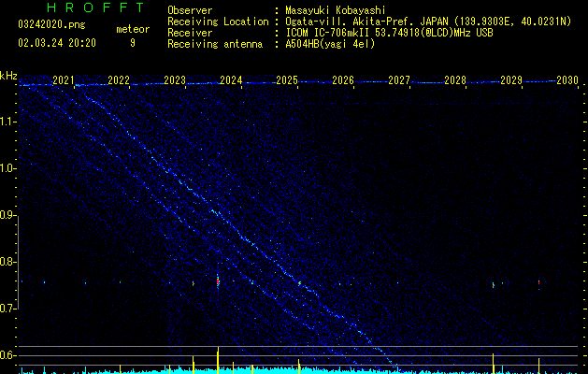Screen dimensions: 588x374
Task: Click the Receiving Location label
Action: point(218,22)
